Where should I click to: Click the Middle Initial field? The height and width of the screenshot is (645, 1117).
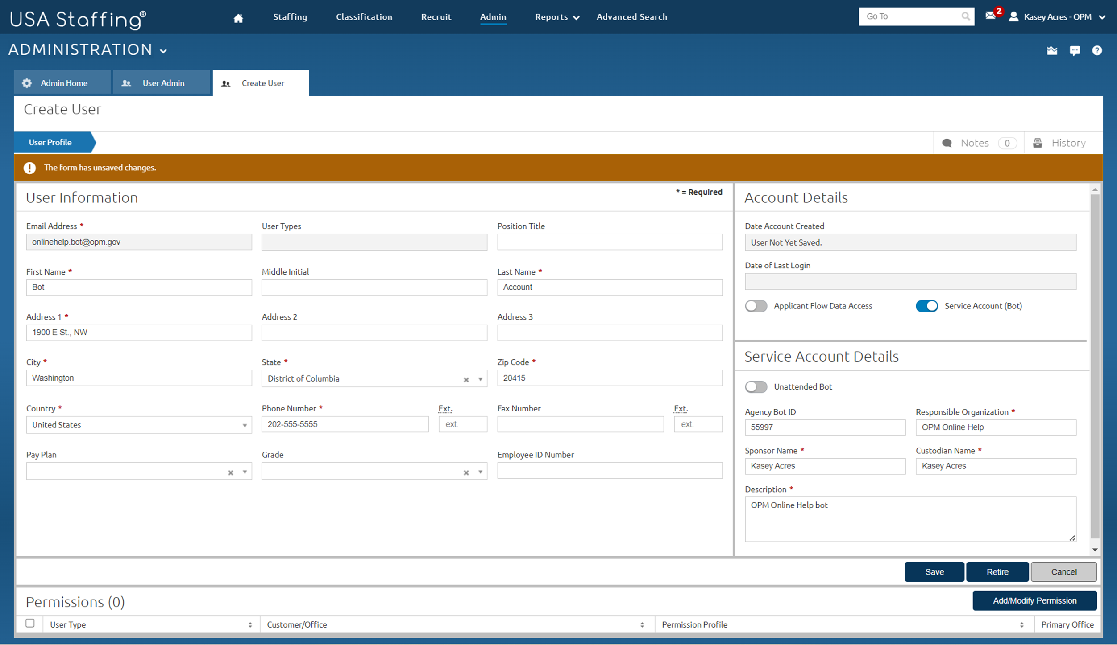click(x=374, y=288)
